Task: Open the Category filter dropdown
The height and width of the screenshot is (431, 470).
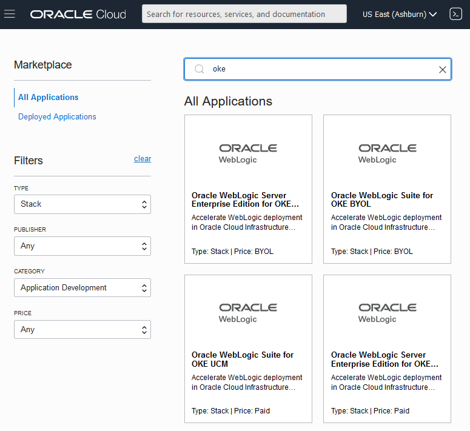Action: [x=82, y=288]
